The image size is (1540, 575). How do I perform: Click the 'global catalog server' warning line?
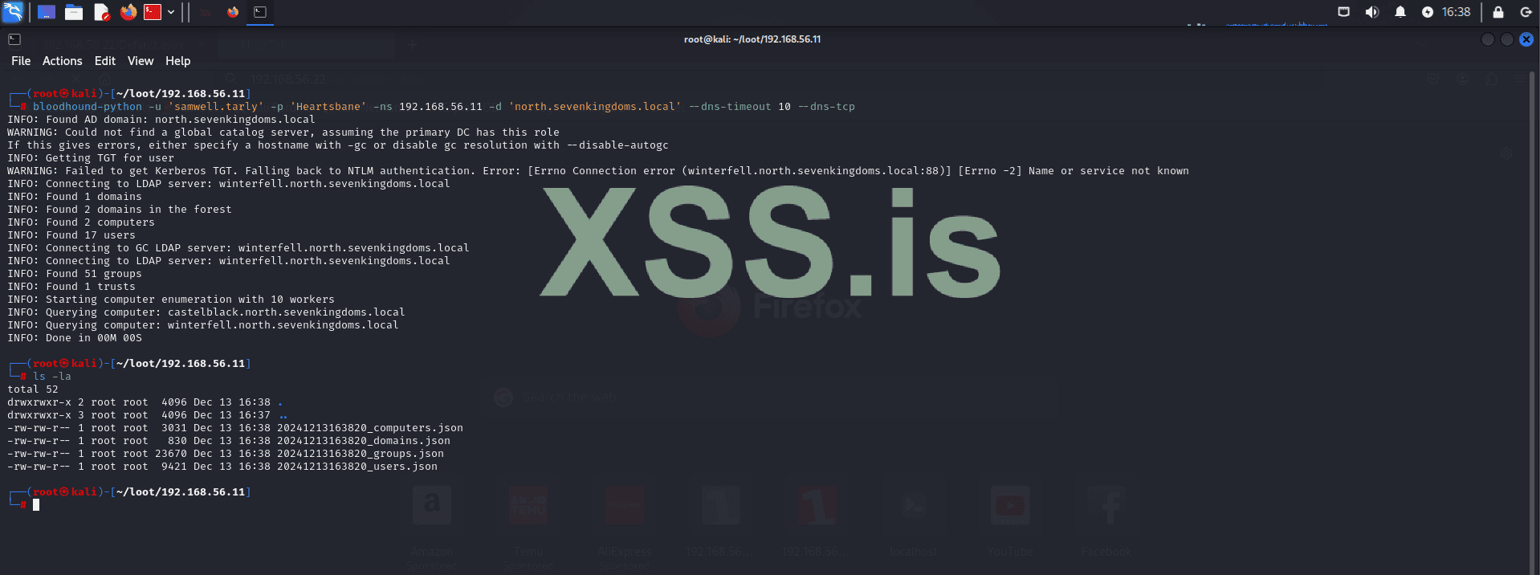point(283,133)
